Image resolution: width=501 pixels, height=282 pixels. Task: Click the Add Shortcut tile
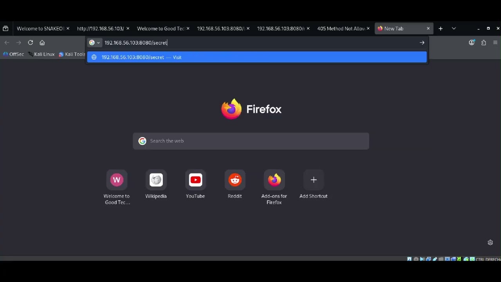pyautogui.click(x=314, y=185)
